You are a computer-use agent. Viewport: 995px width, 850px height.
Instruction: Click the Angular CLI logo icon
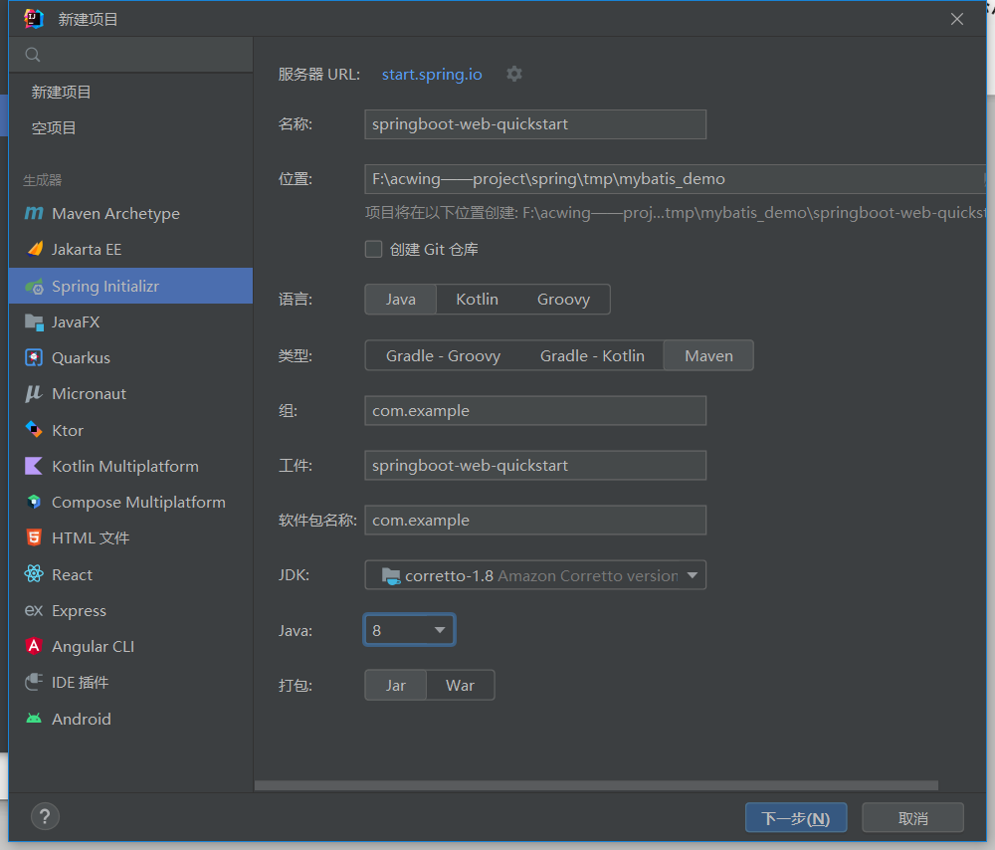[34, 646]
